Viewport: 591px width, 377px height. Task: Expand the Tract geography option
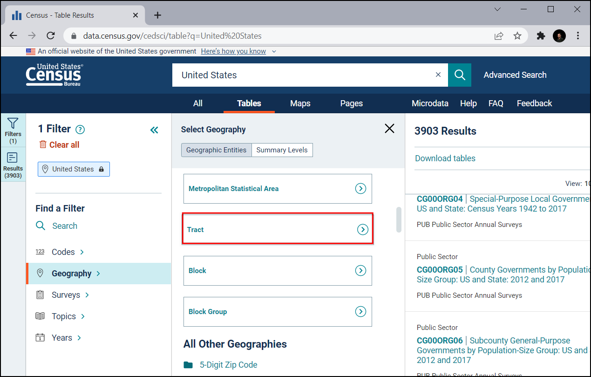(362, 229)
